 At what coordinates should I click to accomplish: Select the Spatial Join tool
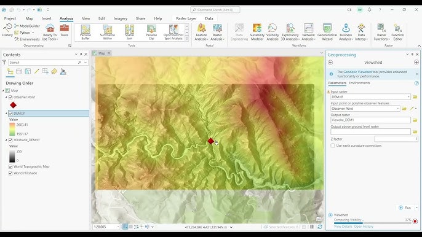tap(129, 33)
